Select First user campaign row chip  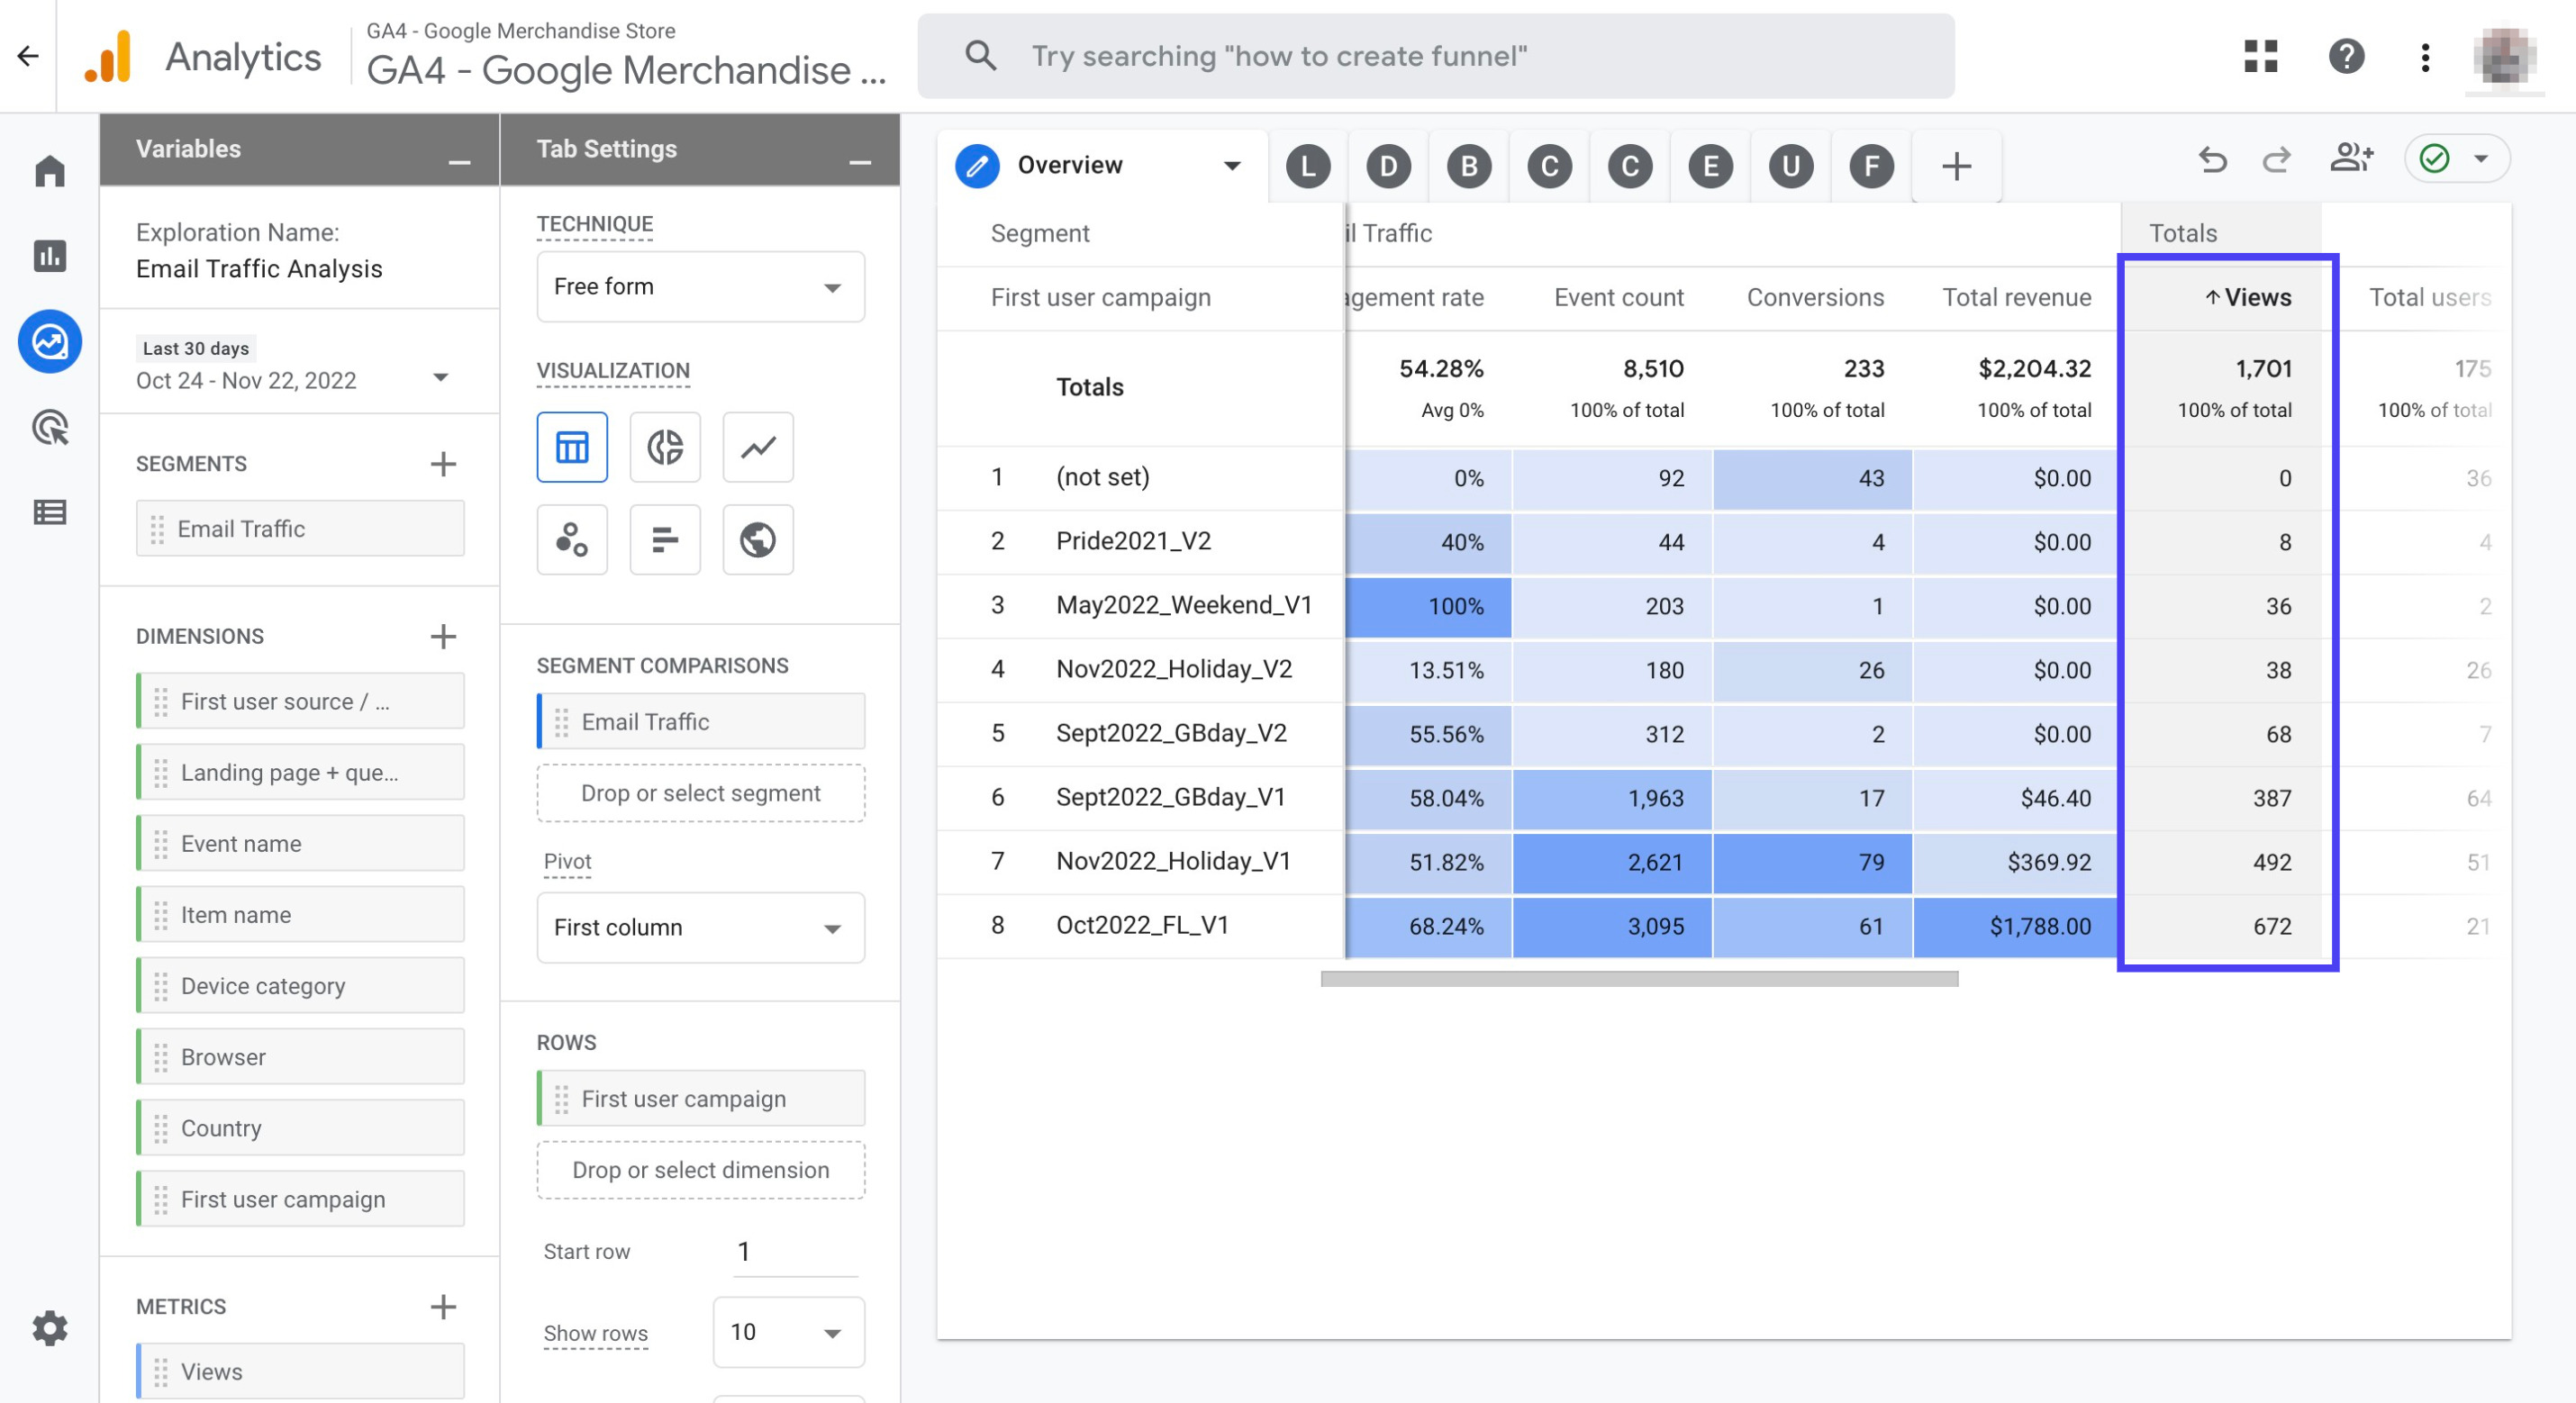[x=700, y=1099]
